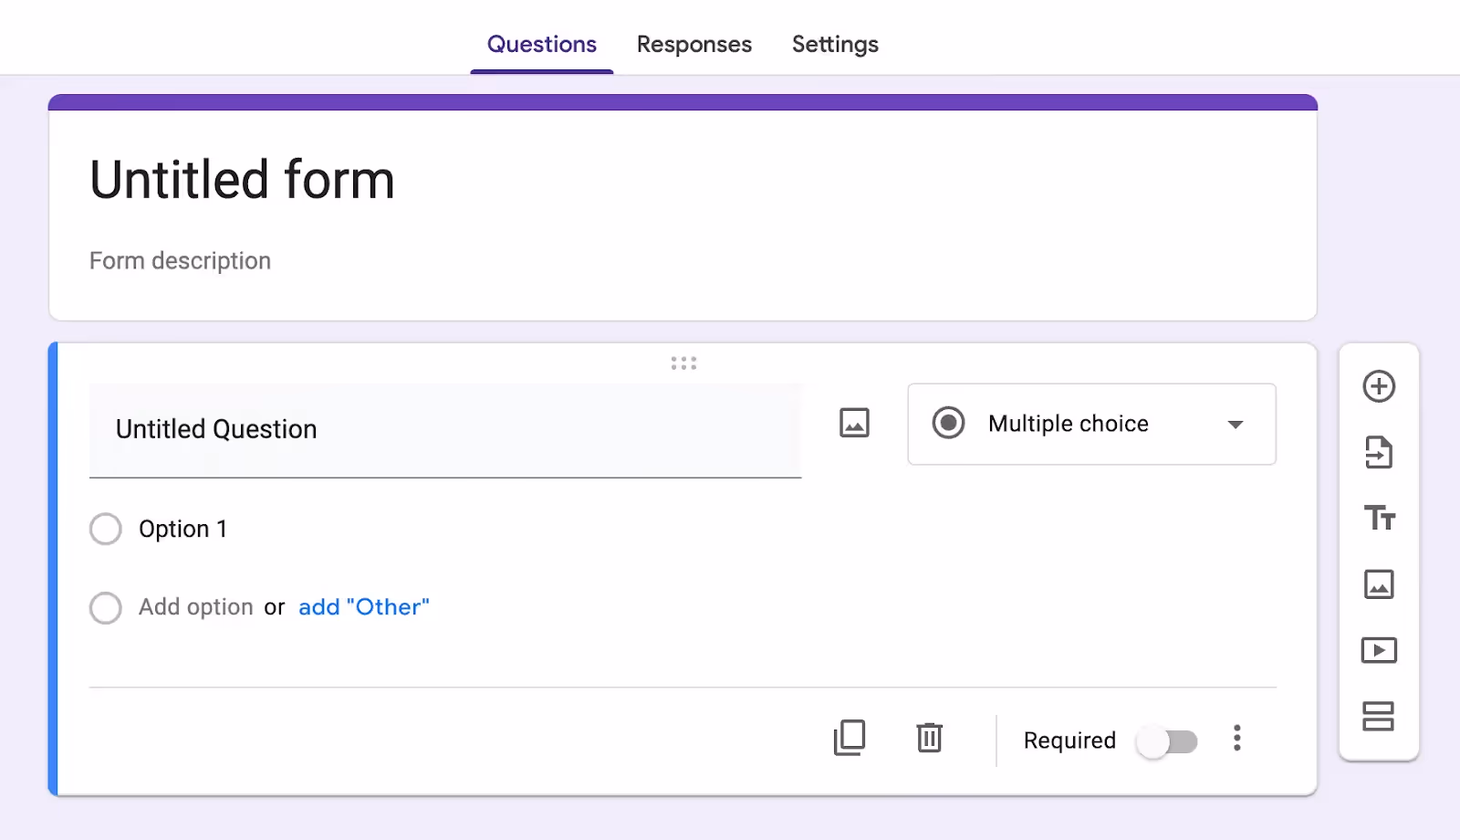Select the Option 1 radio button
This screenshot has height=840, width=1460.
coord(106,529)
